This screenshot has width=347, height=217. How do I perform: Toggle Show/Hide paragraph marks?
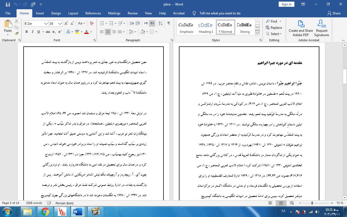pos(169,24)
